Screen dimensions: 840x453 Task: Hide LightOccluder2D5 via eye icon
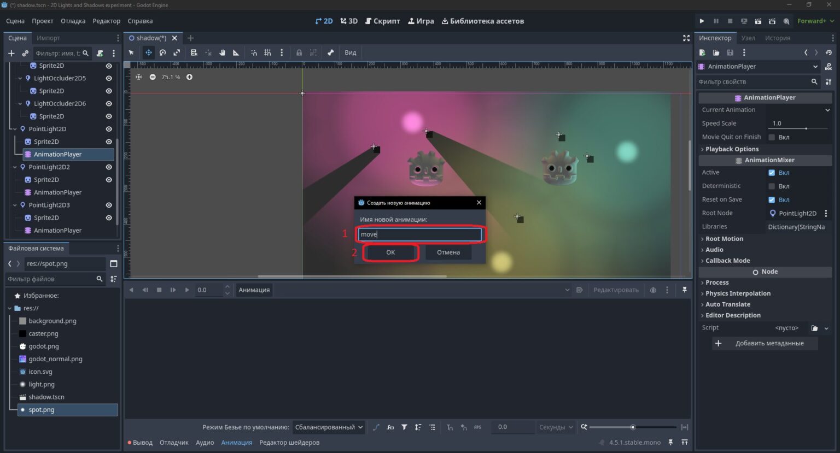tap(109, 78)
